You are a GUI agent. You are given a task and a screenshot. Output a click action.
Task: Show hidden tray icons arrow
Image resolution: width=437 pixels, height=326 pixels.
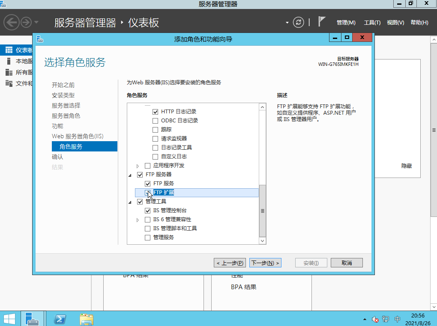[x=365, y=319]
